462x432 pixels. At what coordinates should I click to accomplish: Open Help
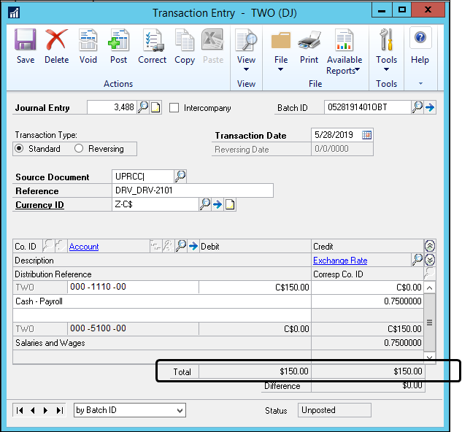point(420,46)
